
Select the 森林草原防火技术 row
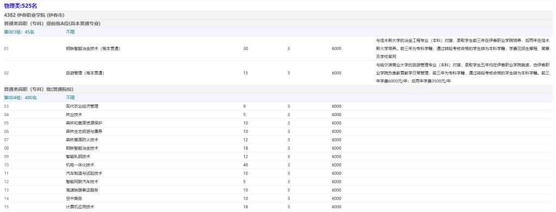[278, 140]
